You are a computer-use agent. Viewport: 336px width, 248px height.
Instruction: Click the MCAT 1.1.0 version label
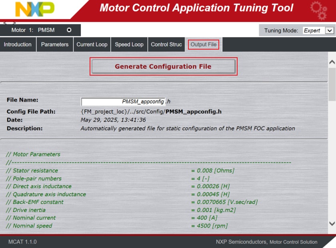(22, 242)
